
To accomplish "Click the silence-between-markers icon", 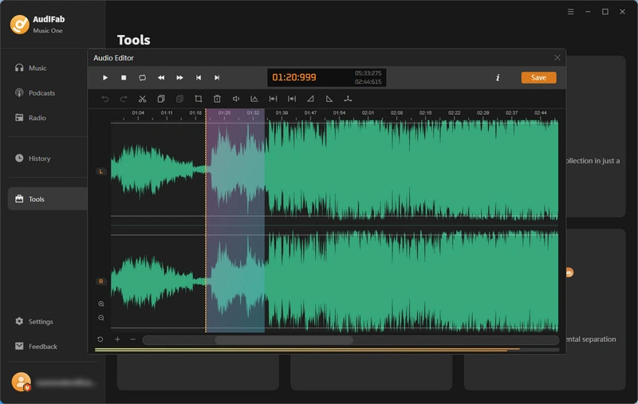I will click(273, 99).
